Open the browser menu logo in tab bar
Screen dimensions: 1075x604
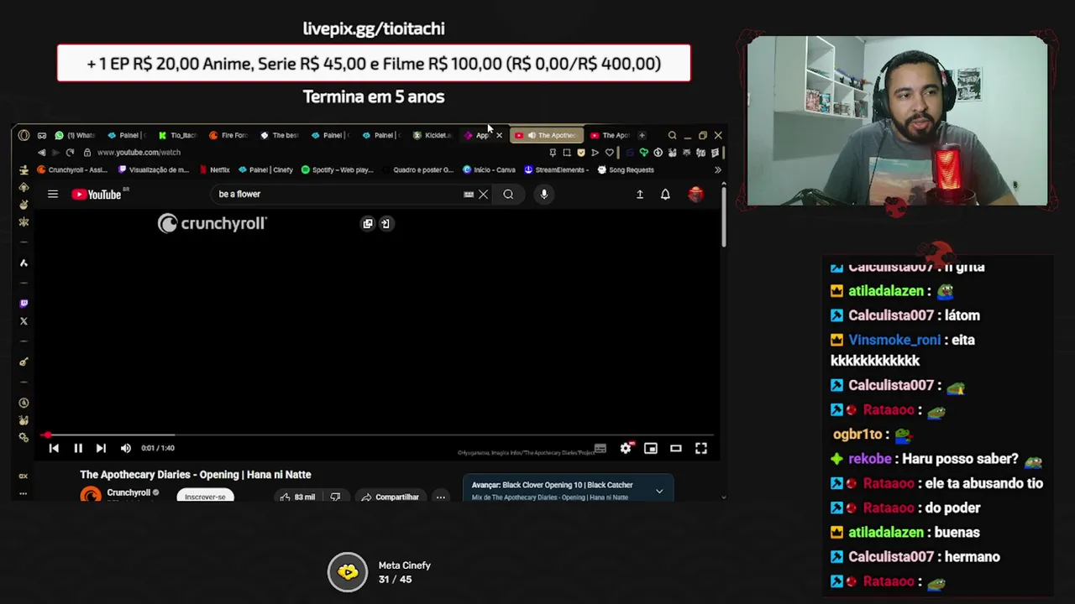click(24, 135)
